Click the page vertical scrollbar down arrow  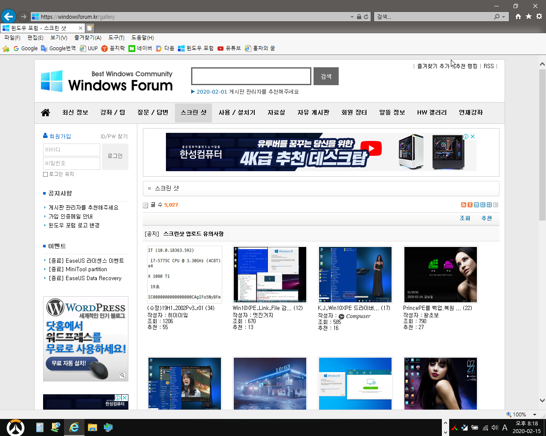click(x=542, y=400)
